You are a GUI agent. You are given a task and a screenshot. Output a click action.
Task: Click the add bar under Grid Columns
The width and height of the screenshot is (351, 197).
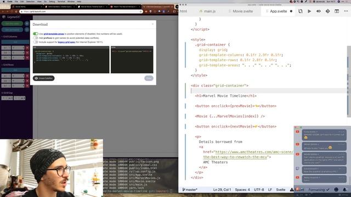click(x=15, y=42)
